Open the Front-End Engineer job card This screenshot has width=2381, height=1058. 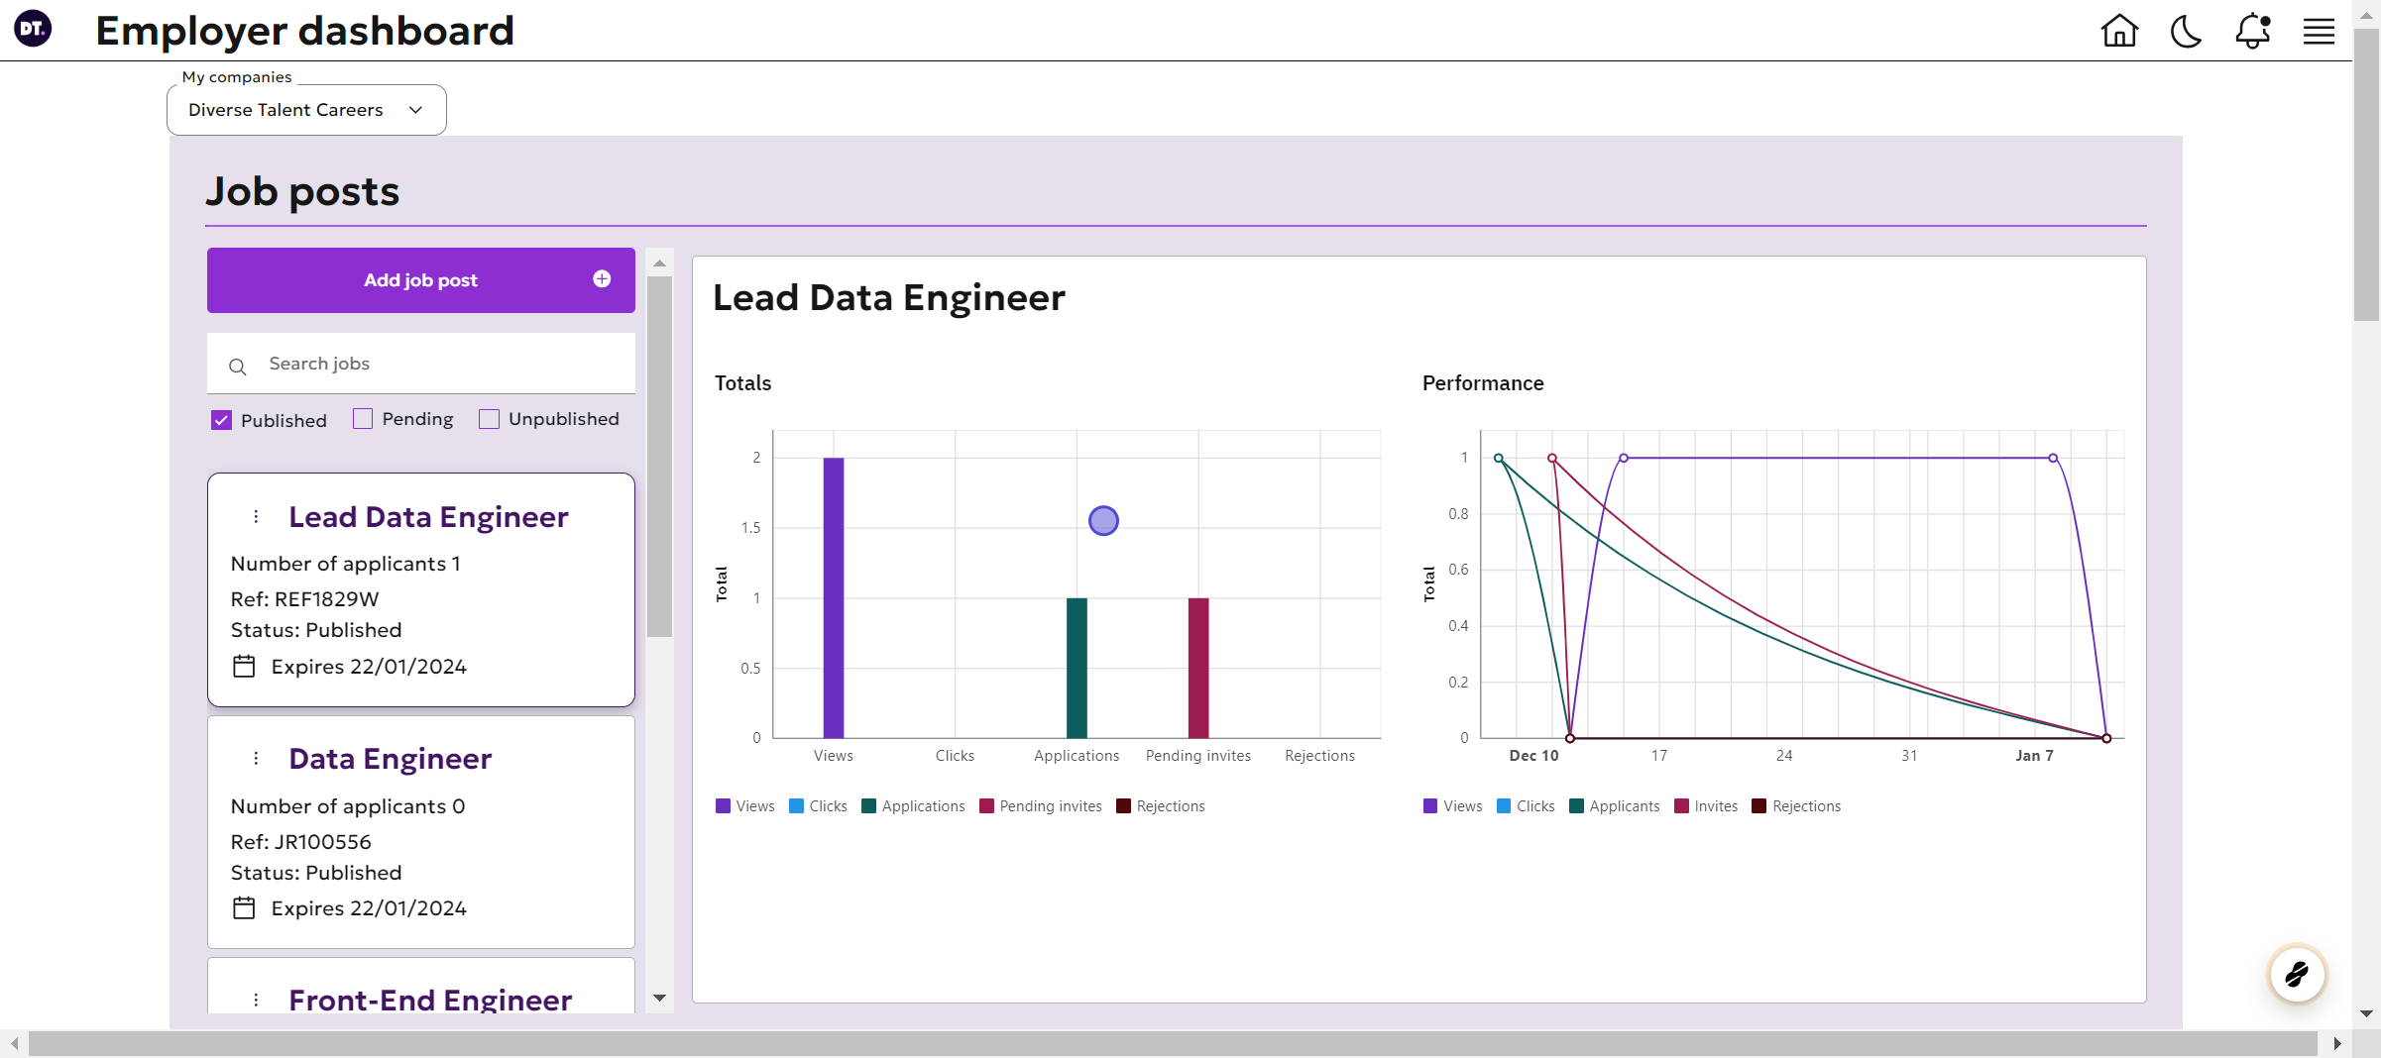tap(421, 986)
